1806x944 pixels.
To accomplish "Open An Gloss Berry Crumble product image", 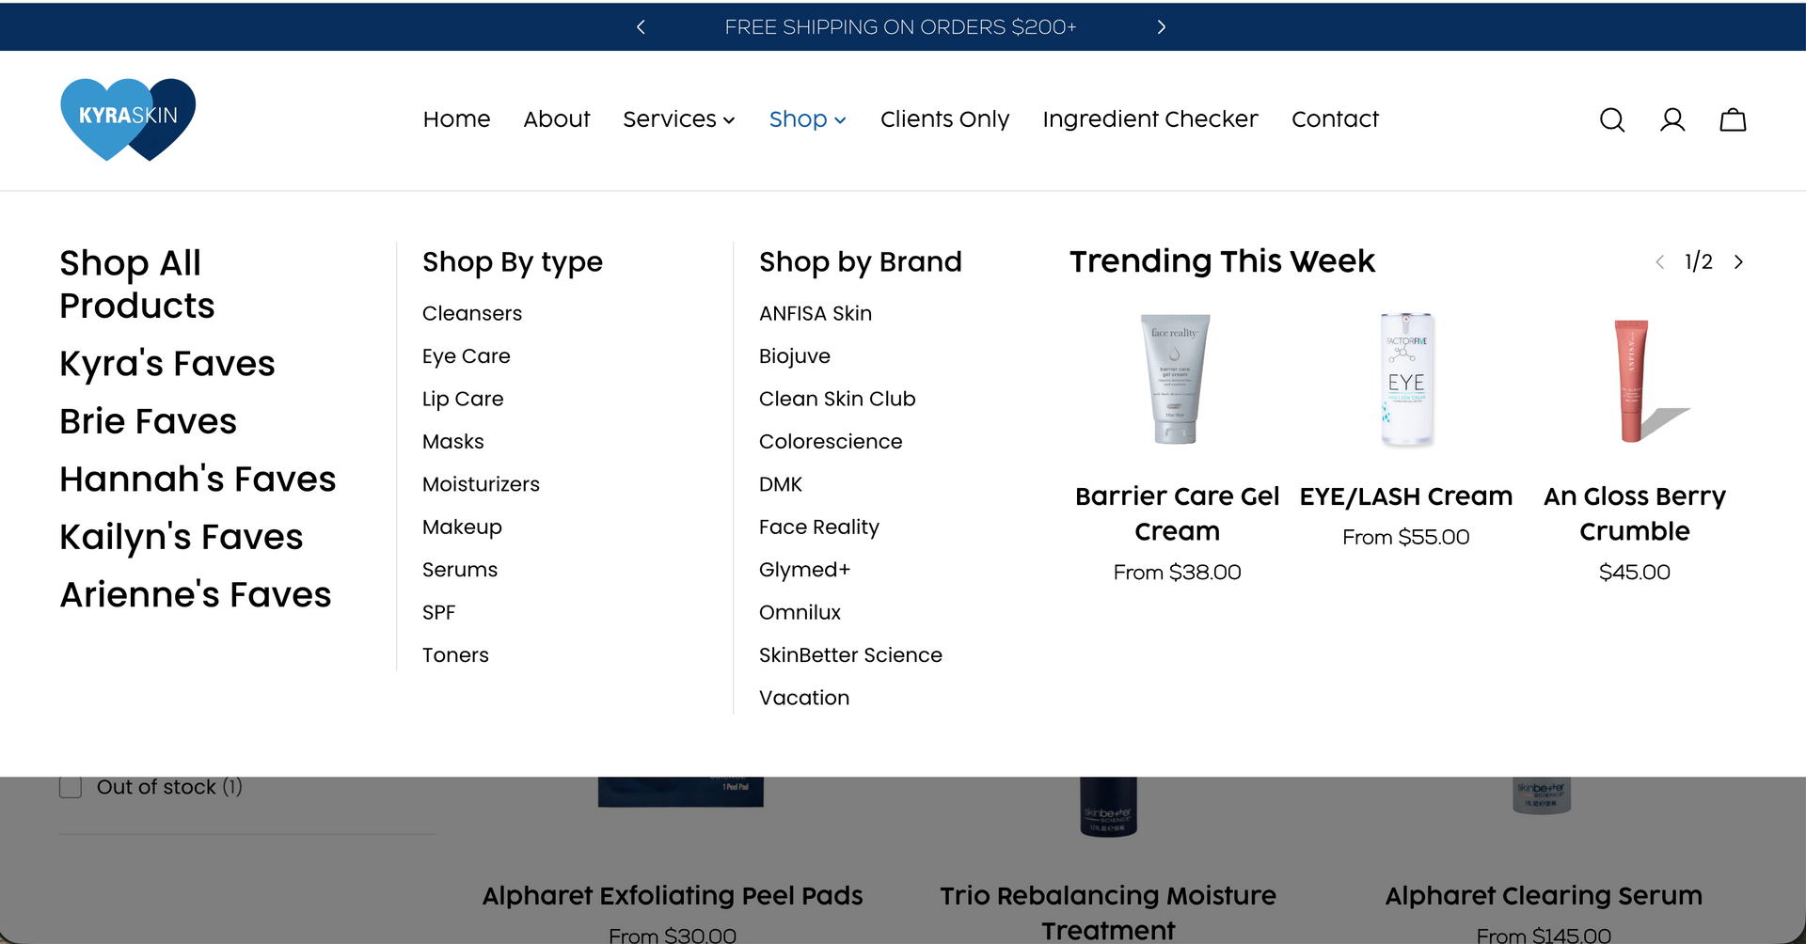I will (x=1636, y=380).
